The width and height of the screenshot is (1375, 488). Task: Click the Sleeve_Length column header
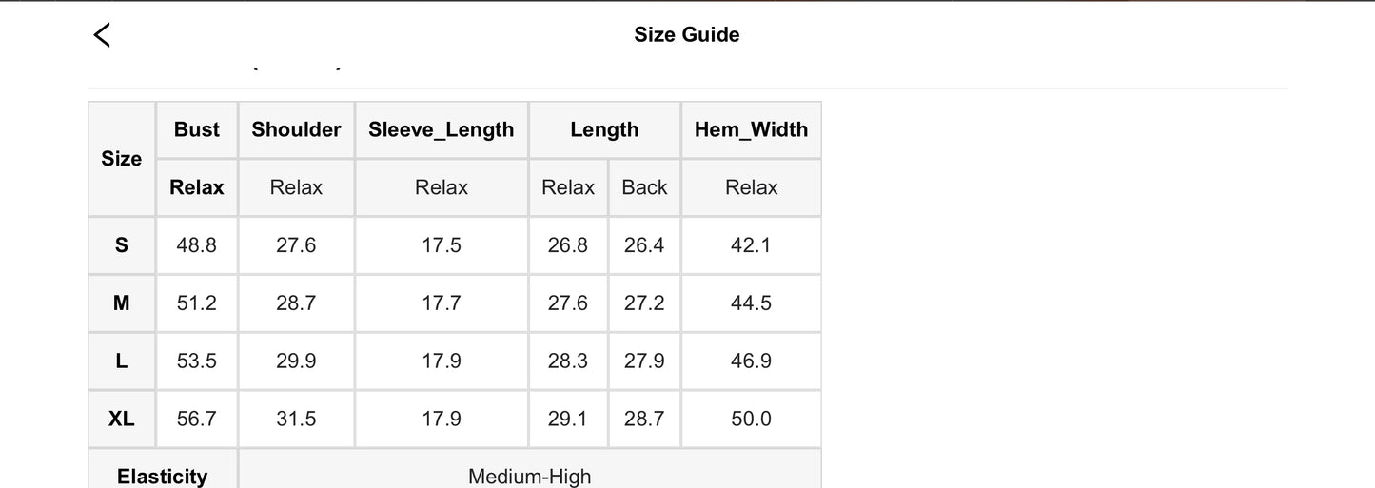pos(442,130)
